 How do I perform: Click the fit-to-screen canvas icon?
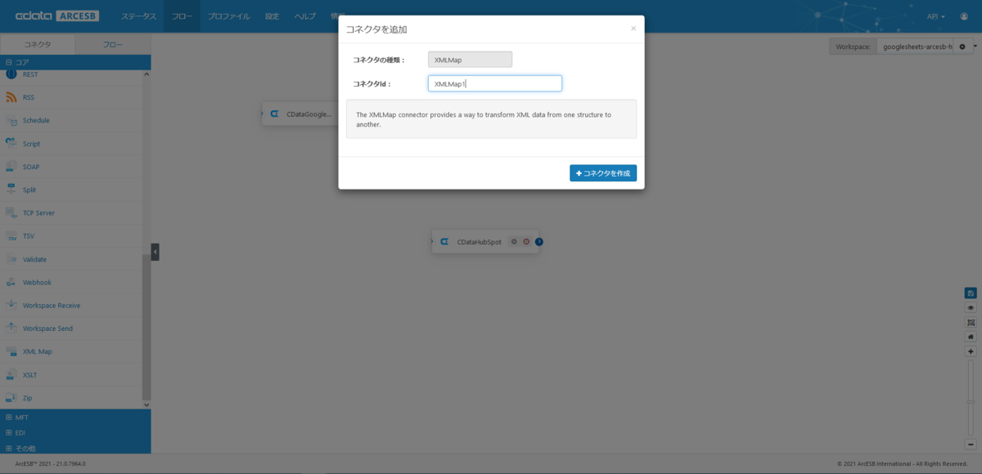coord(971,322)
